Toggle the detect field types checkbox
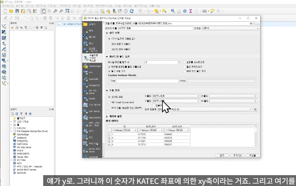Screen dimensions: 296x186 [x=109, y=71]
